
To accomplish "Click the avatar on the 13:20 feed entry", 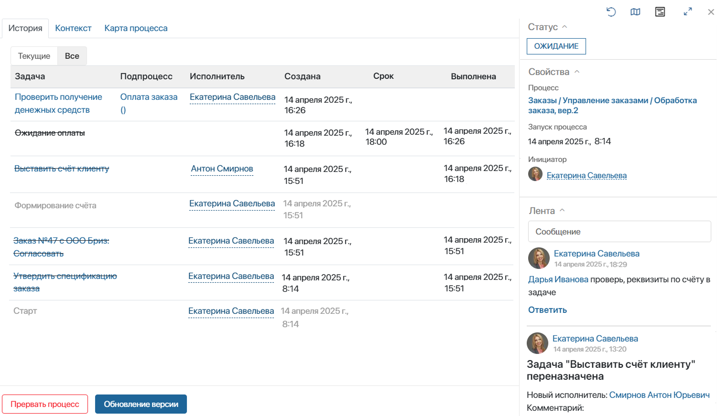I will point(537,343).
